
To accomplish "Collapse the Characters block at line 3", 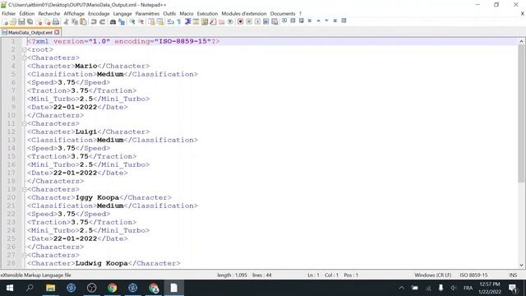I will (x=24, y=58).
